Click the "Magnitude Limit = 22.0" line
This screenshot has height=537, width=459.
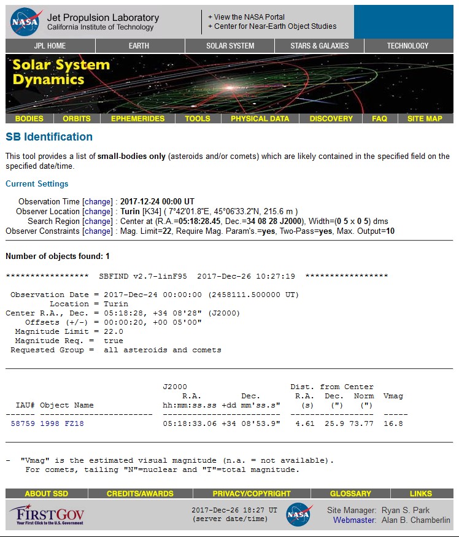tap(69, 332)
